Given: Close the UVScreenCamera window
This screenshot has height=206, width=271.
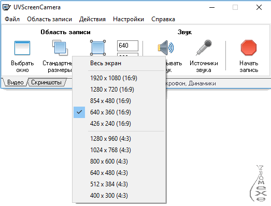Looking at the screenshot, I should tap(259, 7).
